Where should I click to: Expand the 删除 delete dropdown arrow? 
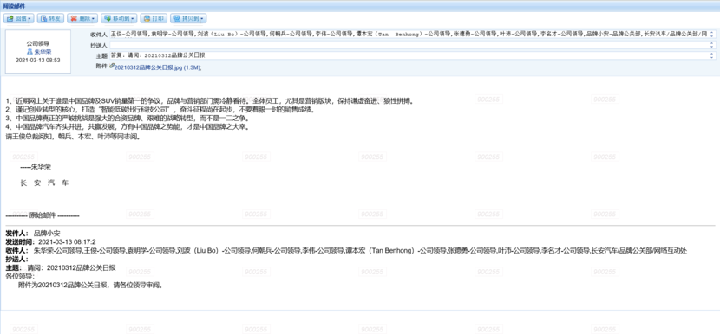pyautogui.click(x=94, y=19)
